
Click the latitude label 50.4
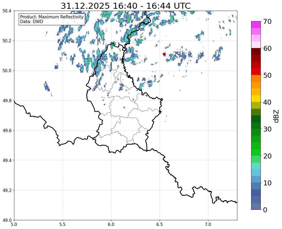(x=7, y=11)
